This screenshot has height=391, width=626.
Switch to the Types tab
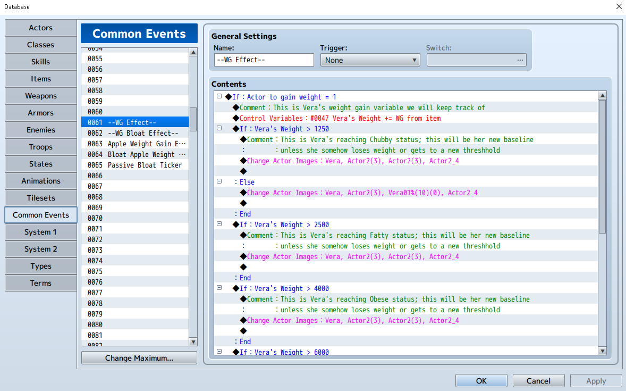coord(41,266)
